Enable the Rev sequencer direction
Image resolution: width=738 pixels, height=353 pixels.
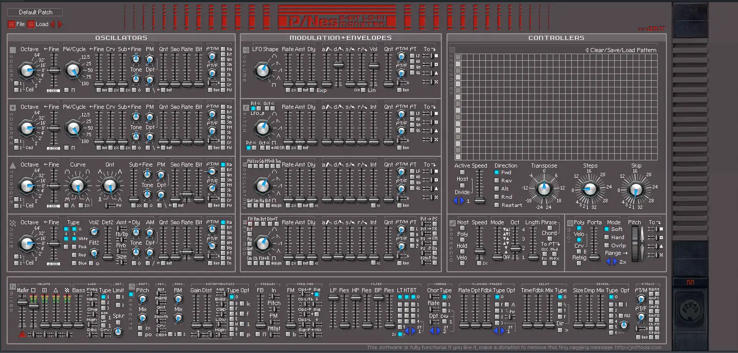(497, 181)
